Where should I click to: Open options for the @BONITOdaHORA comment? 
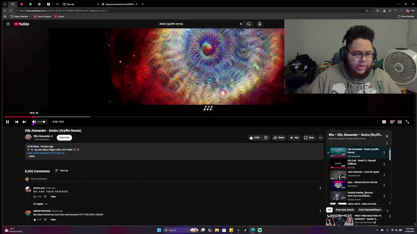[320, 211]
